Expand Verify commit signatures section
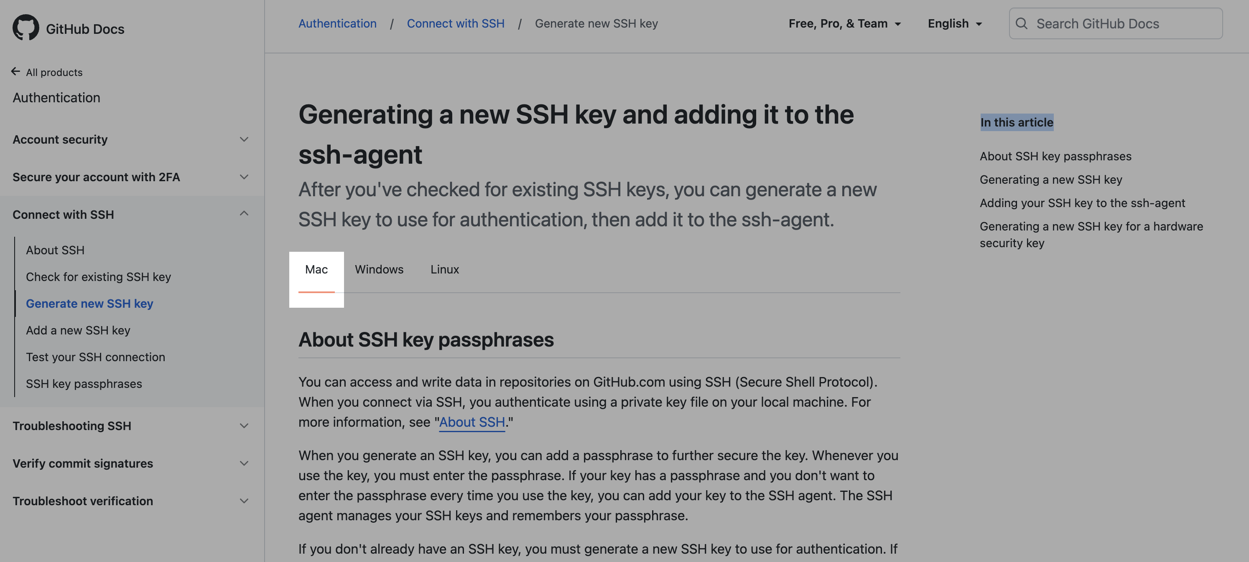This screenshot has width=1249, height=562. point(244,463)
